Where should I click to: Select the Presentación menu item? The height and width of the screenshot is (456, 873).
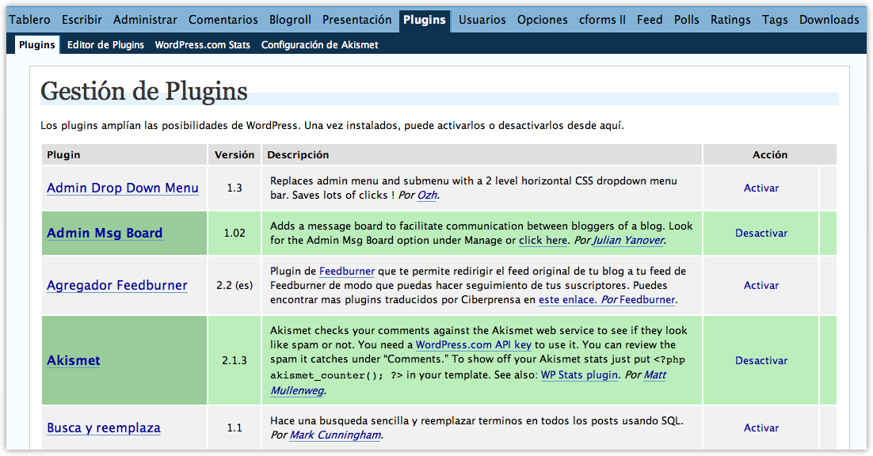tap(356, 20)
